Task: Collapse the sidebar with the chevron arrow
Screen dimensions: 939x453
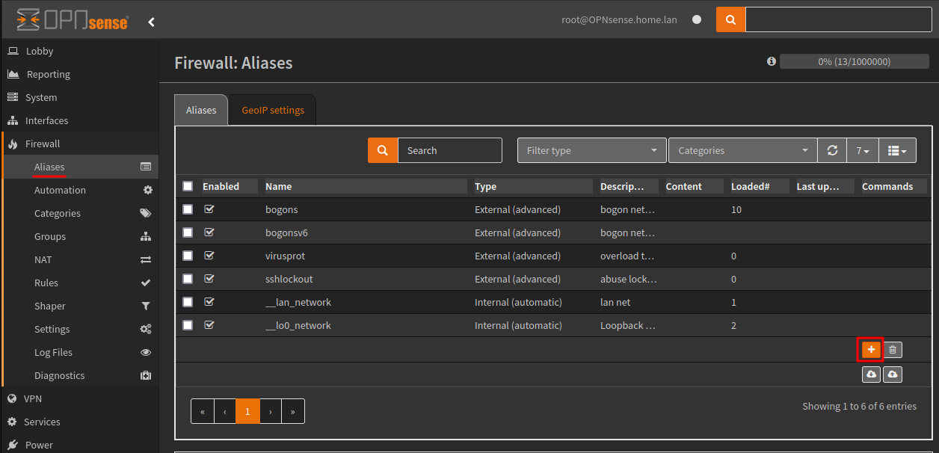Action: coord(152,22)
